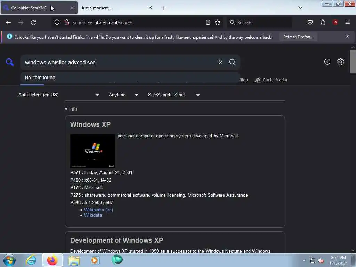
Task: Click the No item found suggestion row
Action: [130, 78]
